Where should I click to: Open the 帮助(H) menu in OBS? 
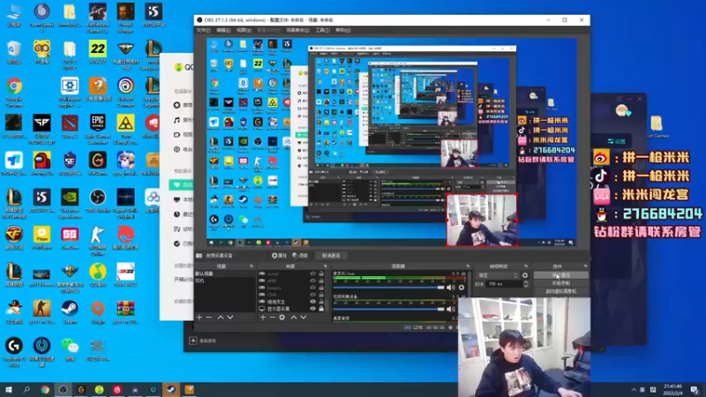(x=342, y=30)
